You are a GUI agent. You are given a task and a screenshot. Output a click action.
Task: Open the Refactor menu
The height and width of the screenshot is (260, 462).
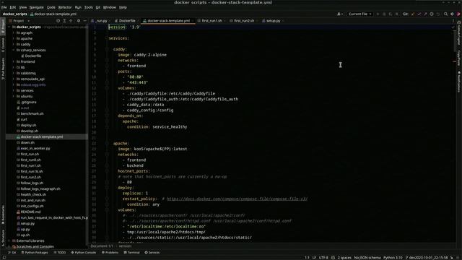point(65,7)
